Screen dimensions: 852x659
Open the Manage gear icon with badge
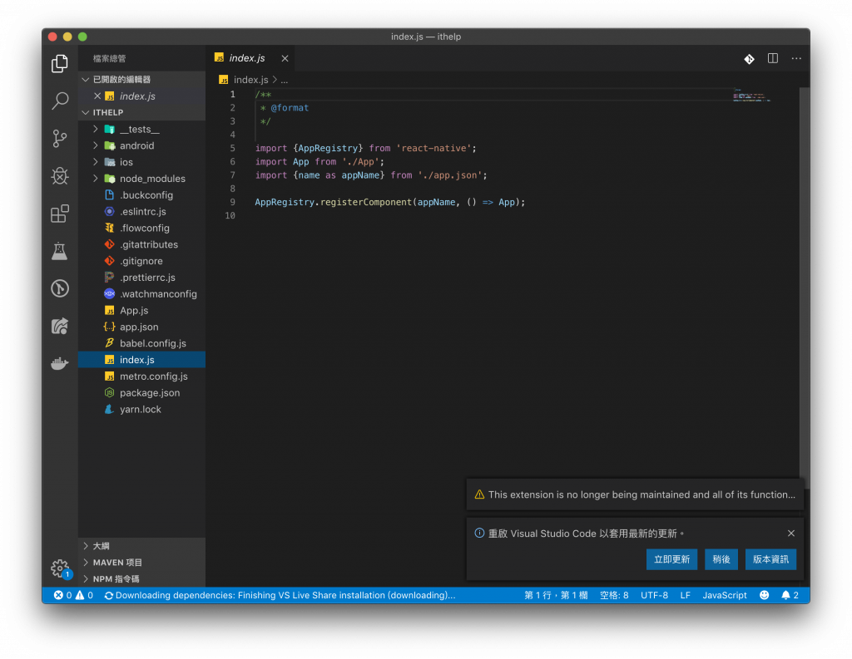click(60, 569)
